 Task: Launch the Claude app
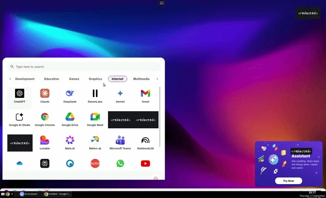click(x=45, y=96)
